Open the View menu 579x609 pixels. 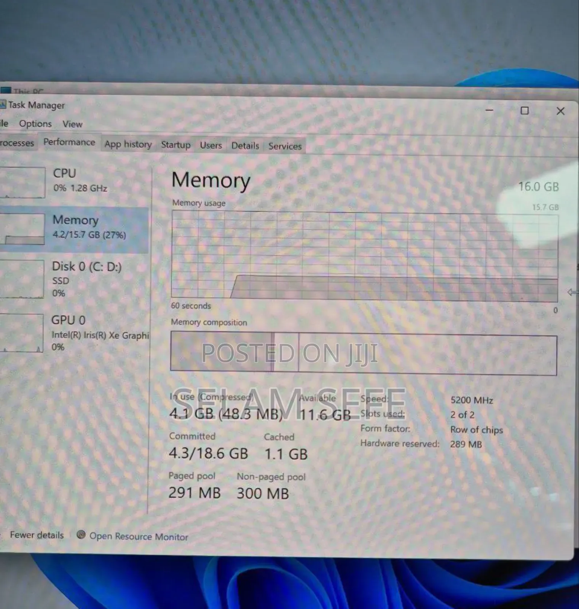72,124
